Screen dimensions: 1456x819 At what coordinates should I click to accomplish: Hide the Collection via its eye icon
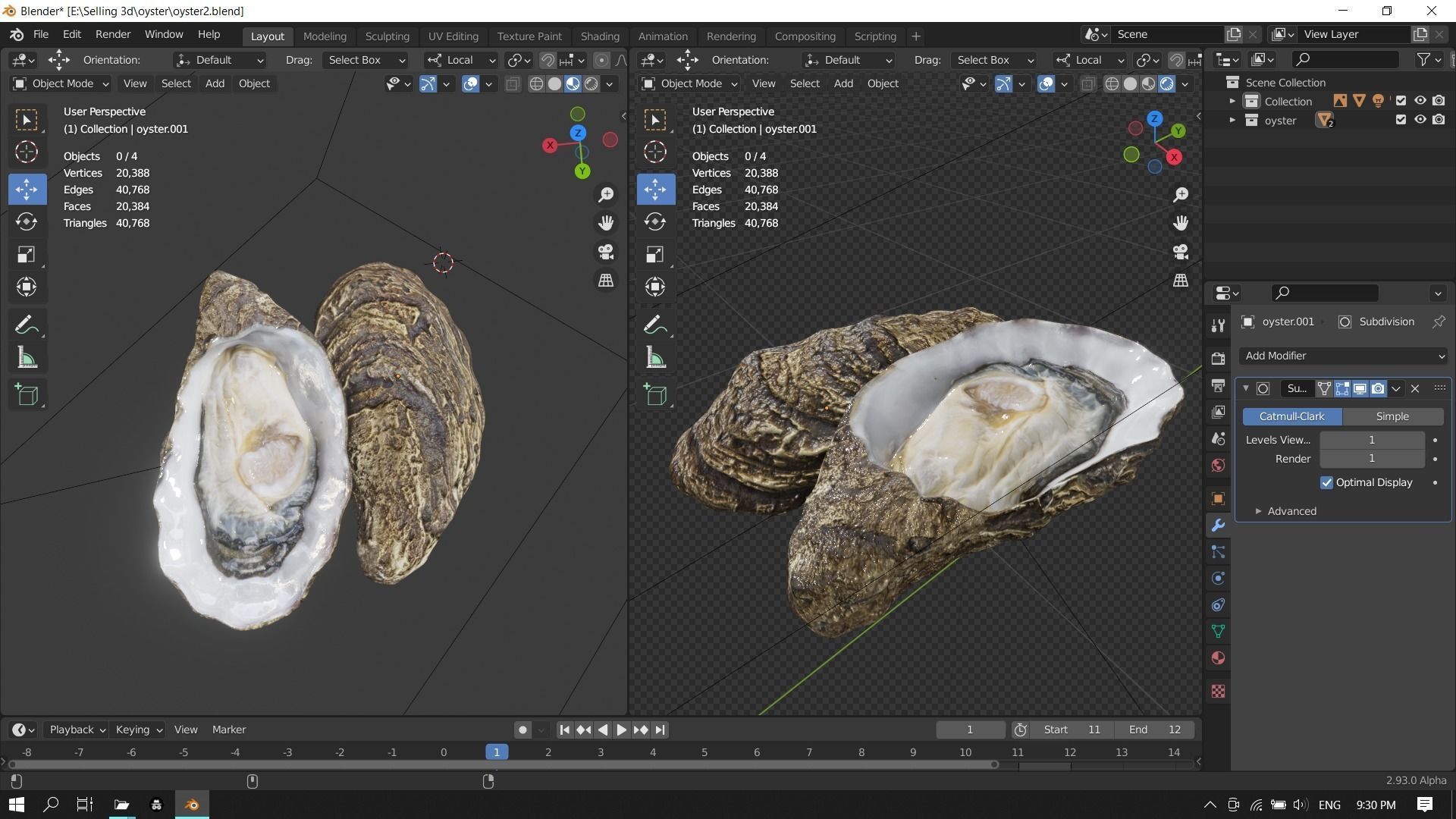pyautogui.click(x=1420, y=101)
